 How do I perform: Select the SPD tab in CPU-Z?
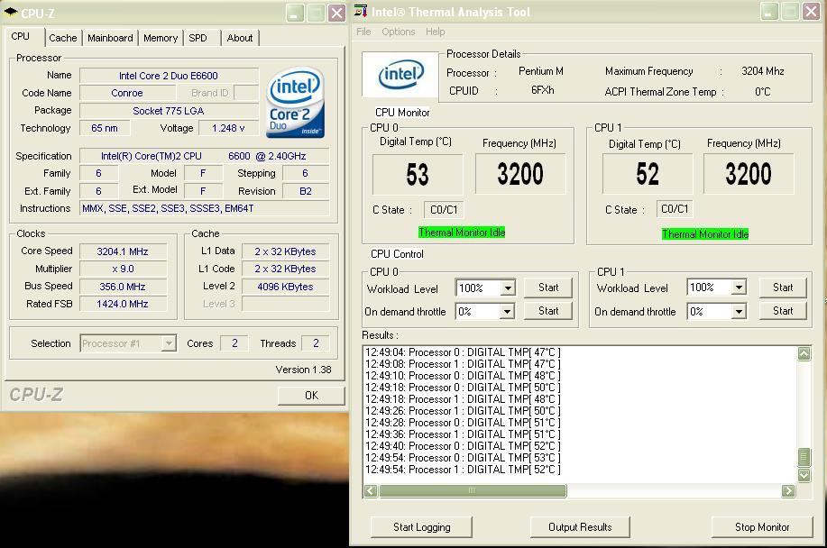tap(198, 38)
